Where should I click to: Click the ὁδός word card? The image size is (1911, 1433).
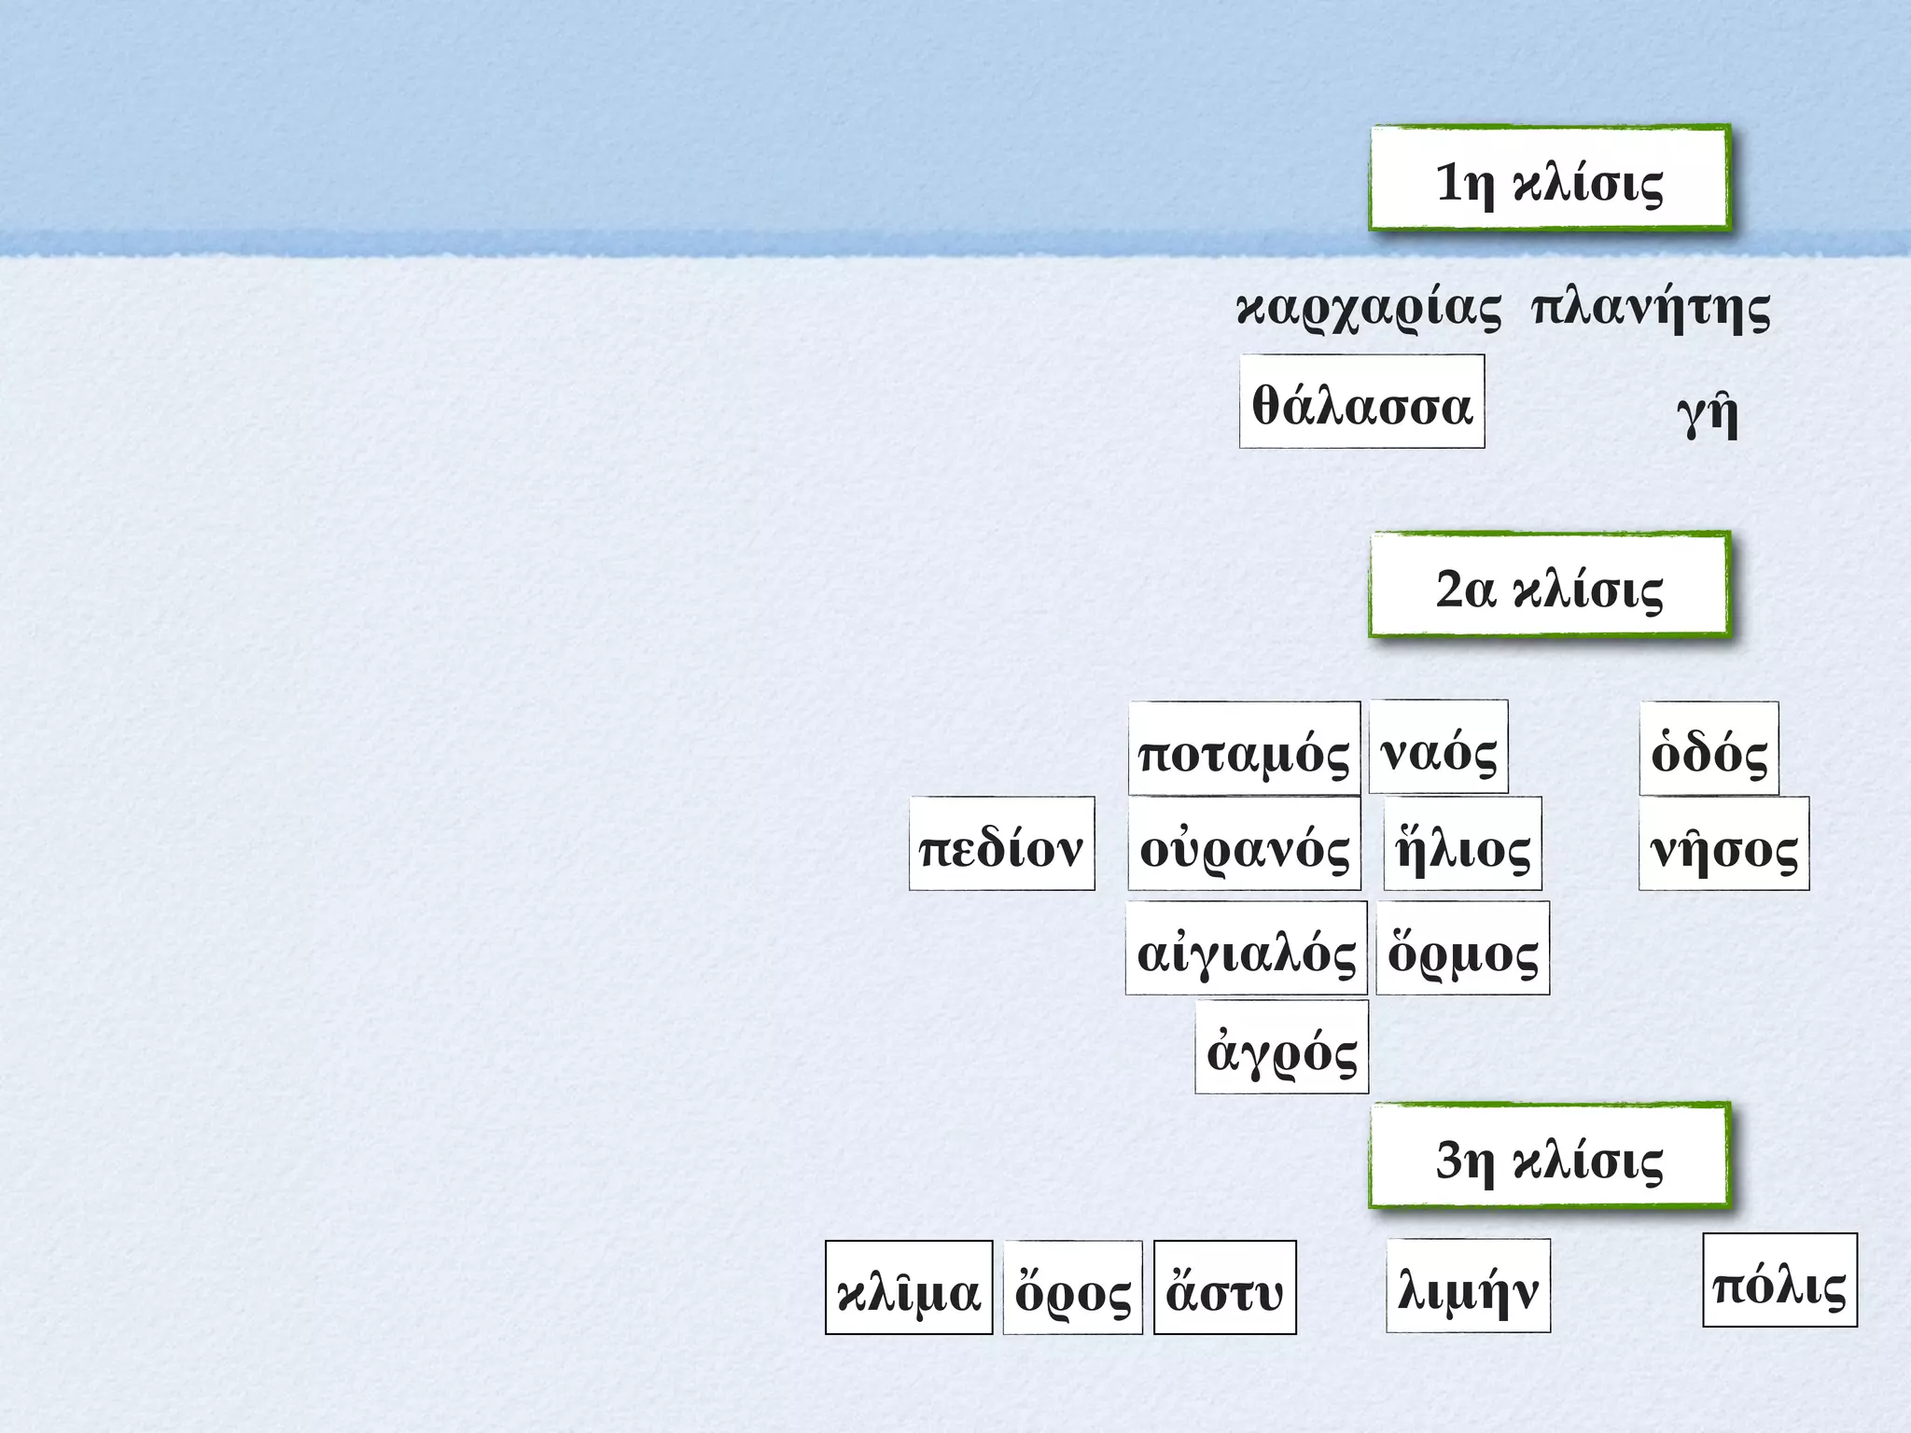[x=1709, y=748]
